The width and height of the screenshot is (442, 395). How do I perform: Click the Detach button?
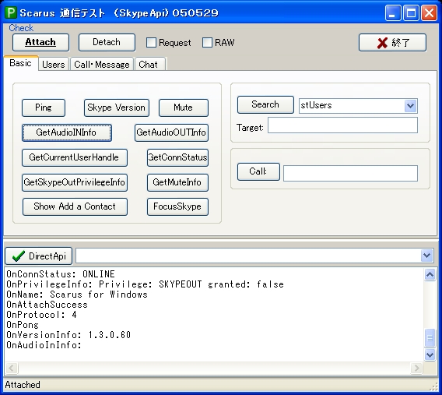pos(107,42)
